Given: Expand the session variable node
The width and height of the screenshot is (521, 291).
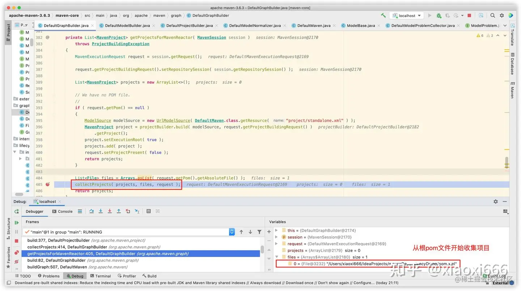Looking at the screenshot, I should [x=276, y=237].
